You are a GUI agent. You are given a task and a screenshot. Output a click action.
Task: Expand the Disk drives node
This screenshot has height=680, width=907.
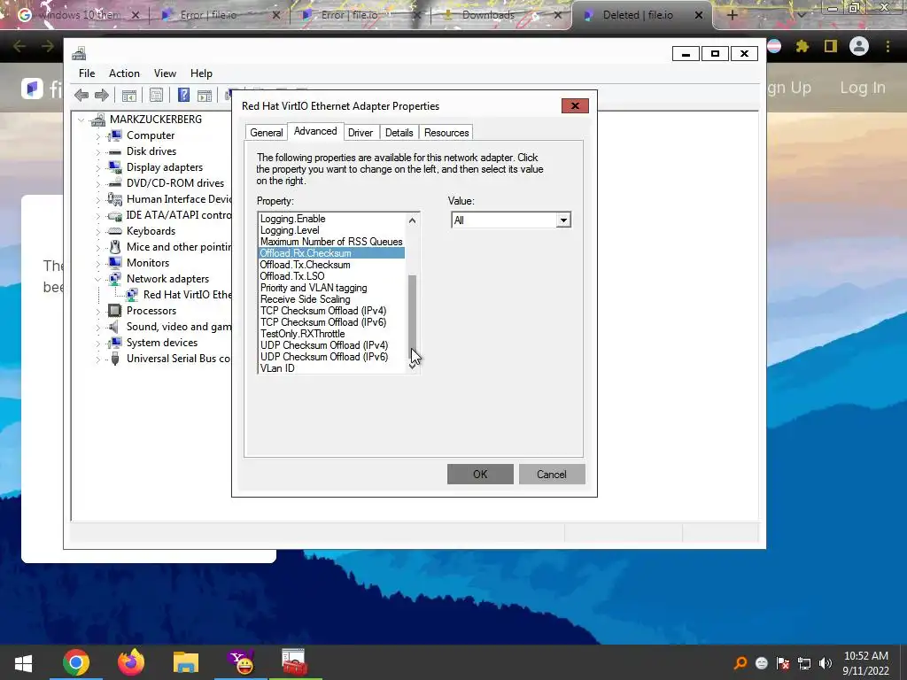point(97,152)
